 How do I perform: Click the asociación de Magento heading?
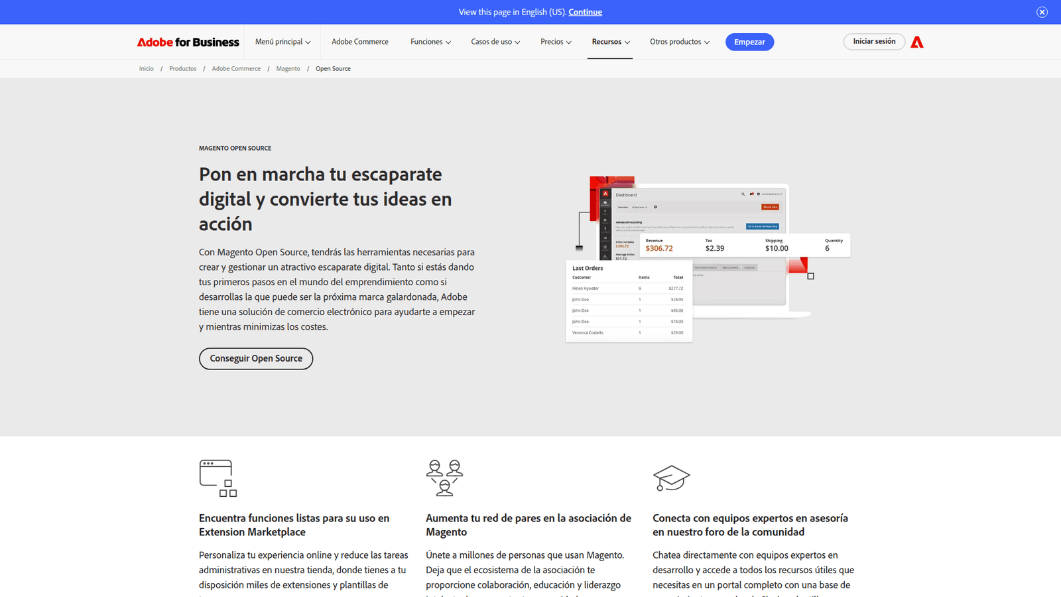(x=529, y=525)
